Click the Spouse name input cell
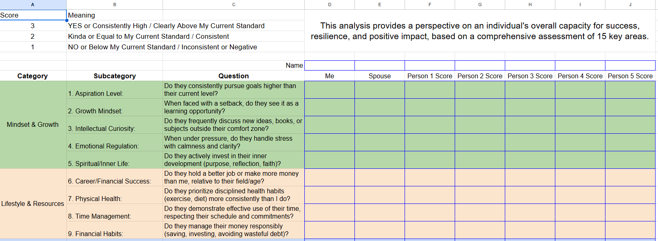The width and height of the screenshot is (658, 241). pyautogui.click(x=379, y=65)
